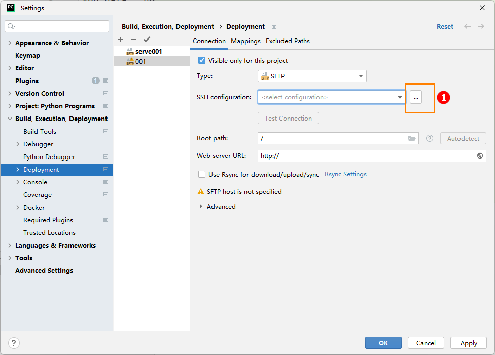
Task: Click the globe icon in Web server URL
Action: coord(480,156)
